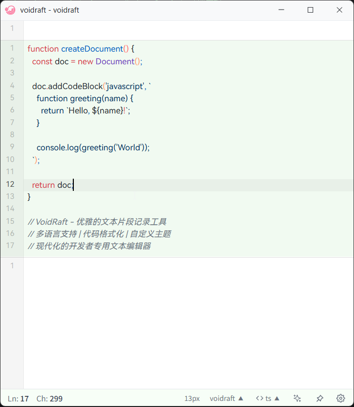Maximize the voidraft window
The width and height of the screenshot is (354, 407).
click(310, 10)
